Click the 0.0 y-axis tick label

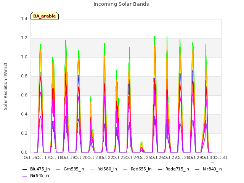[24, 152]
